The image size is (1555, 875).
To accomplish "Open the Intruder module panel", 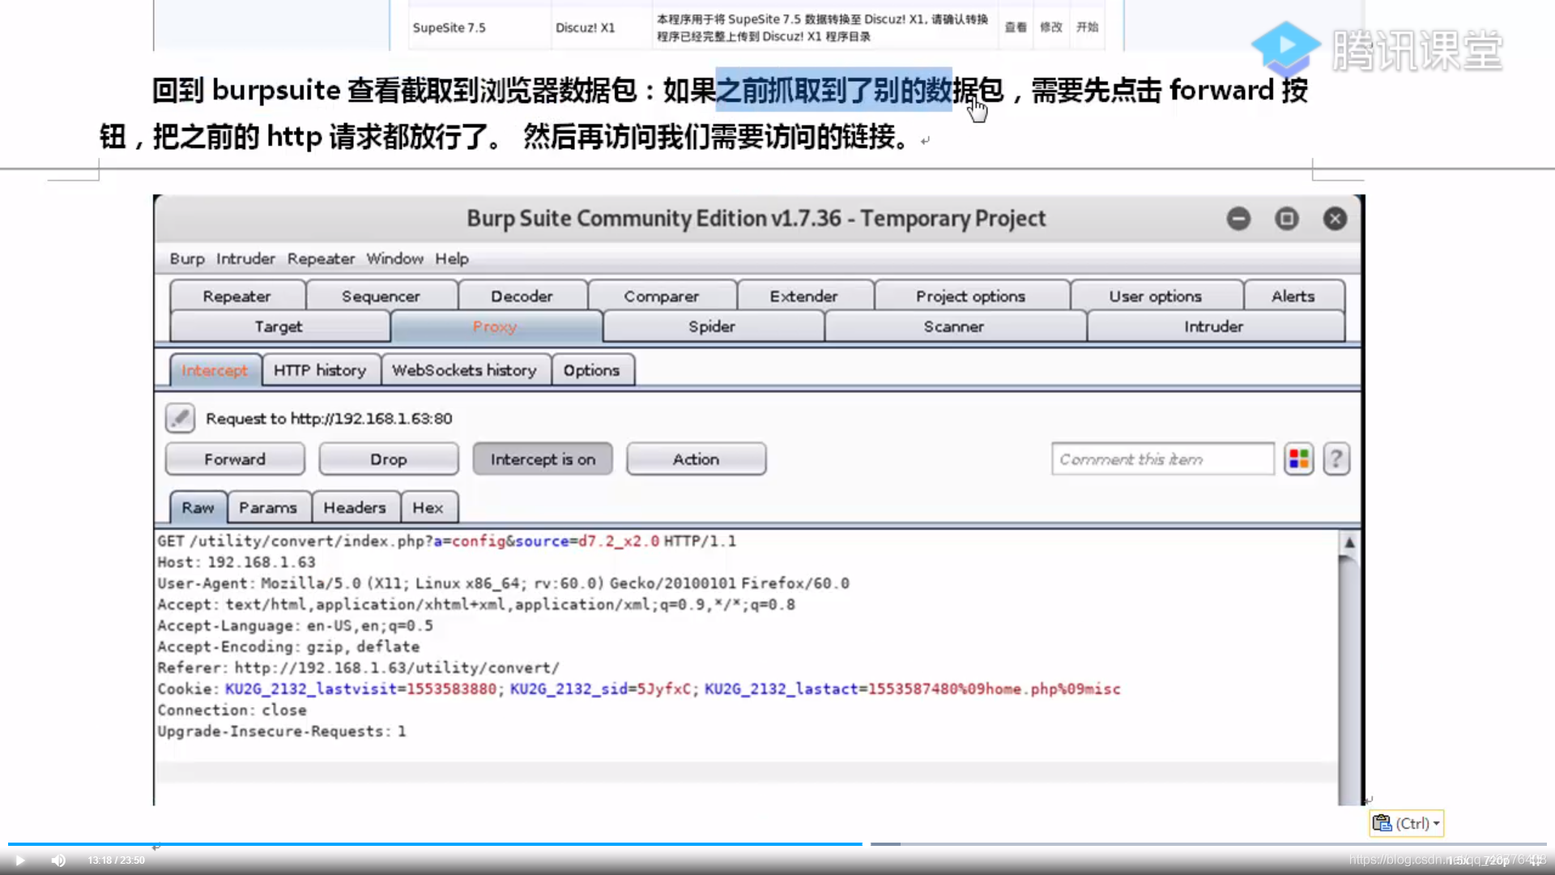I will click(1214, 326).
